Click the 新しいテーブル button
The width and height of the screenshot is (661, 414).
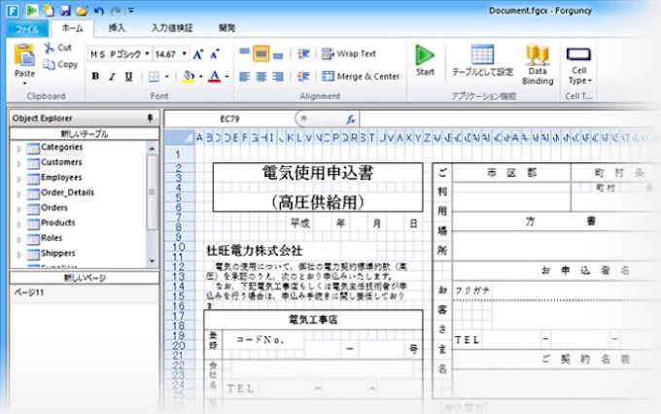tap(79, 132)
